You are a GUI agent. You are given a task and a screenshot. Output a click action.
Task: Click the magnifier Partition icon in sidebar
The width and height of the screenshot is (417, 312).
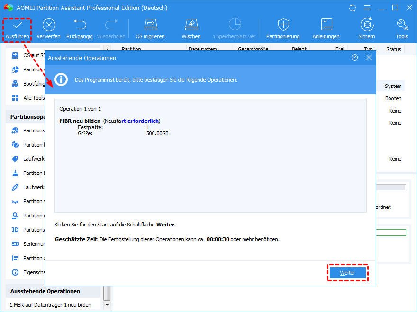coord(15,216)
